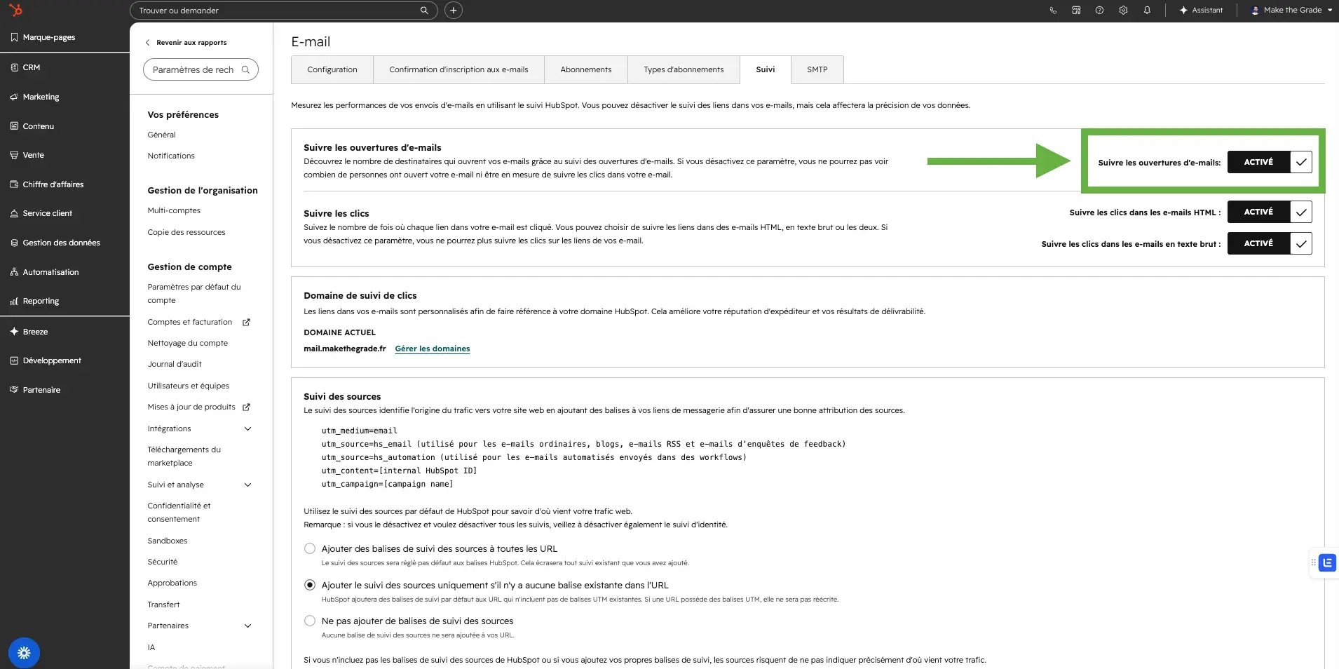Image resolution: width=1339 pixels, height=669 pixels.
Task: Click magnifier in Paramètres search field
Action: (245, 69)
